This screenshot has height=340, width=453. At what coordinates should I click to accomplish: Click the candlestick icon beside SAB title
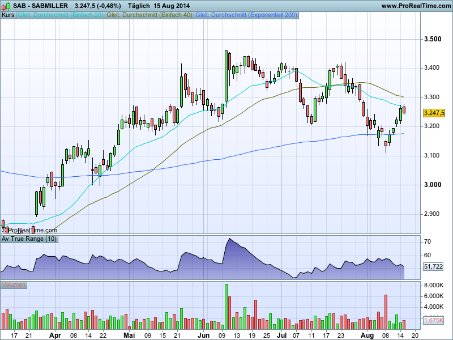tap(6, 6)
